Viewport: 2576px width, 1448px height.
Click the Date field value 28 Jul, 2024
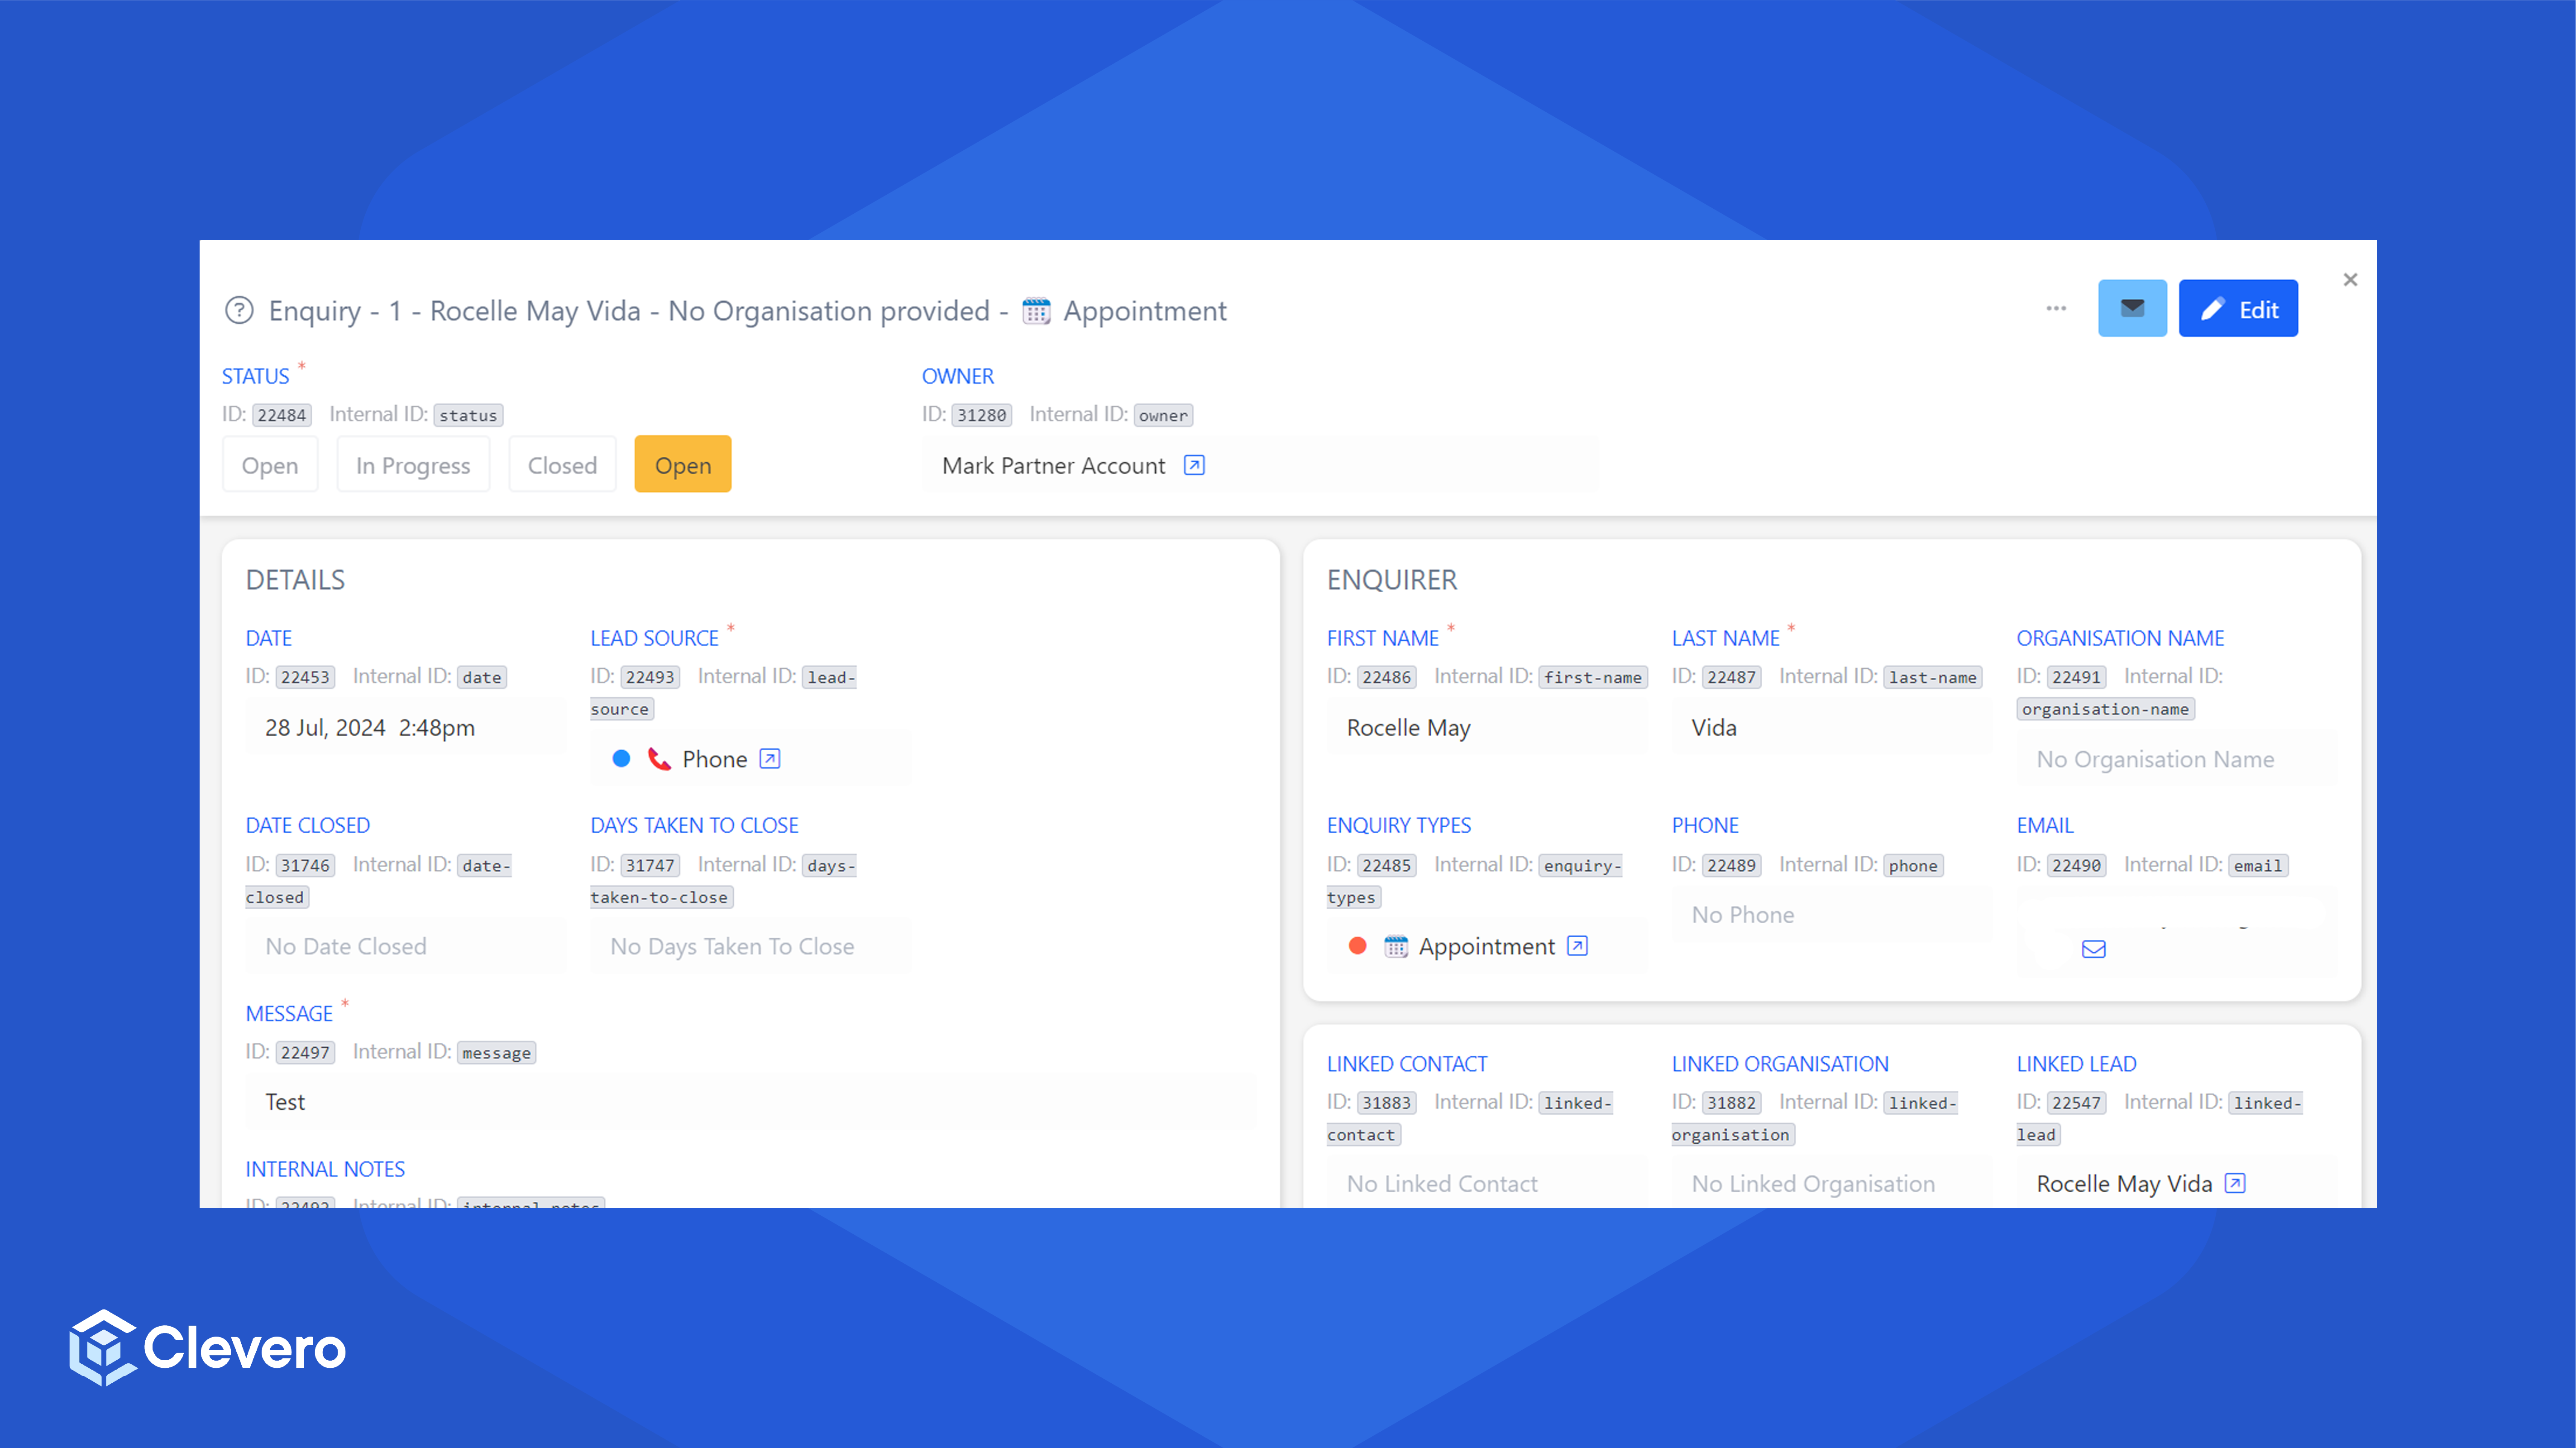pos(370,728)
